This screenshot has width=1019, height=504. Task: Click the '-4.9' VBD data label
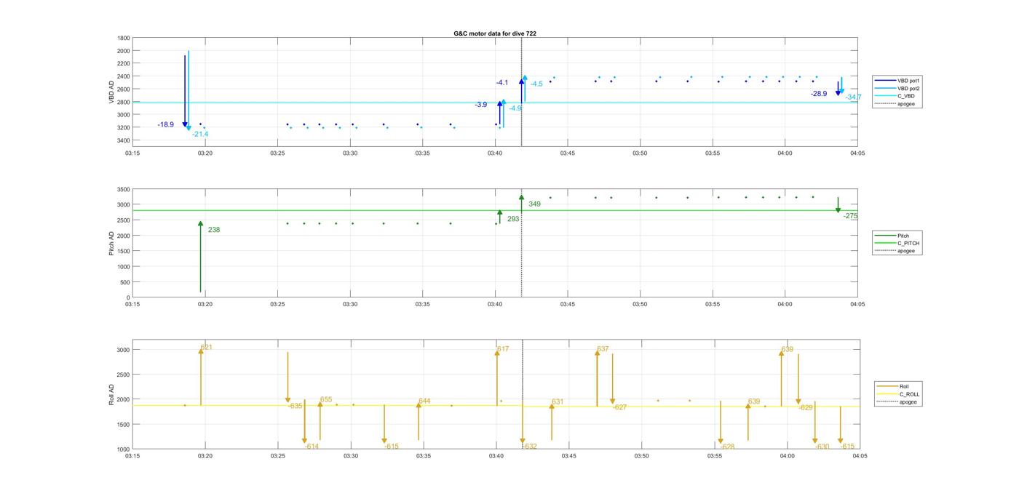(x=515, y=108)
